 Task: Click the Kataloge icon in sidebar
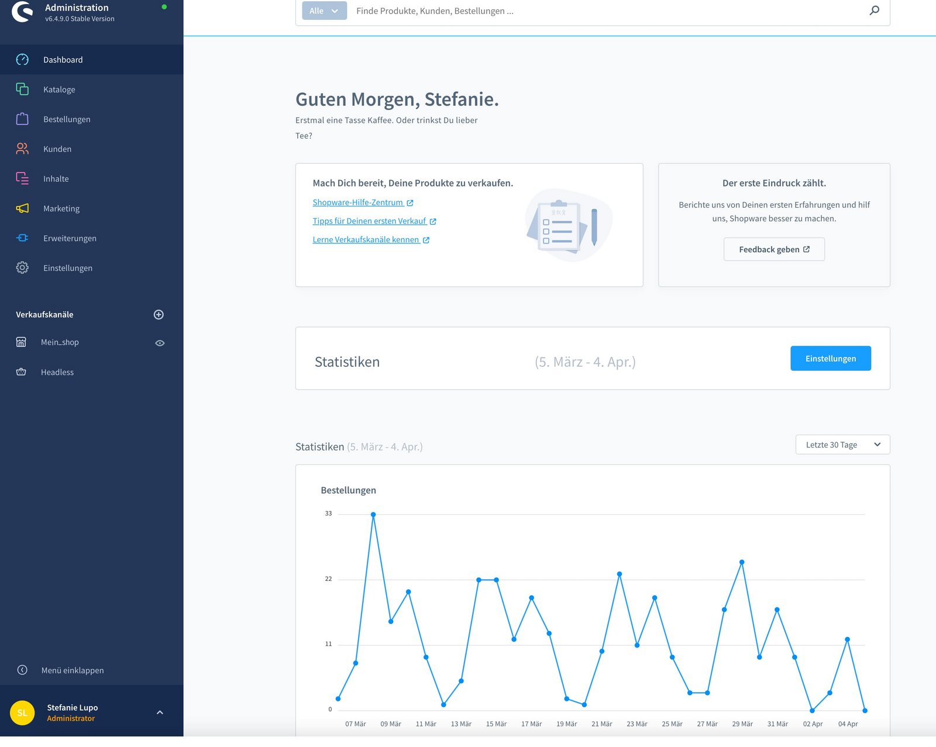click(x=22, y=89)
